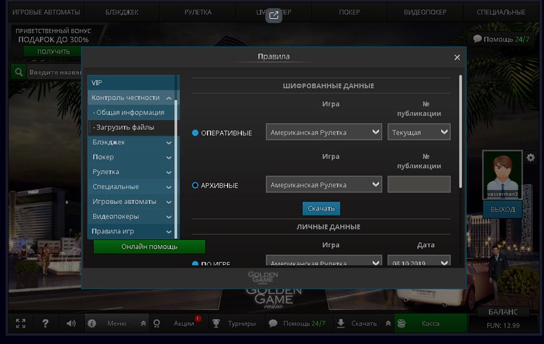544x344 pixels.
Task: Switch to the РУЛЕТКА top tab
Action: (198, 12)
